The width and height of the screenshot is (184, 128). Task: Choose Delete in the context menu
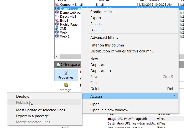point(96,89)
